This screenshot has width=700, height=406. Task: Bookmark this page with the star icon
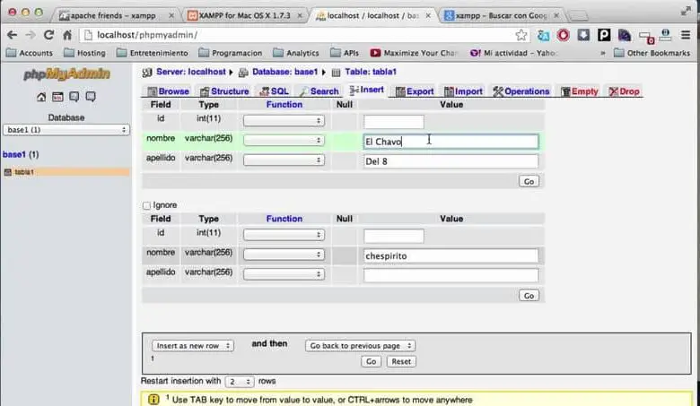tap(521, 35)
